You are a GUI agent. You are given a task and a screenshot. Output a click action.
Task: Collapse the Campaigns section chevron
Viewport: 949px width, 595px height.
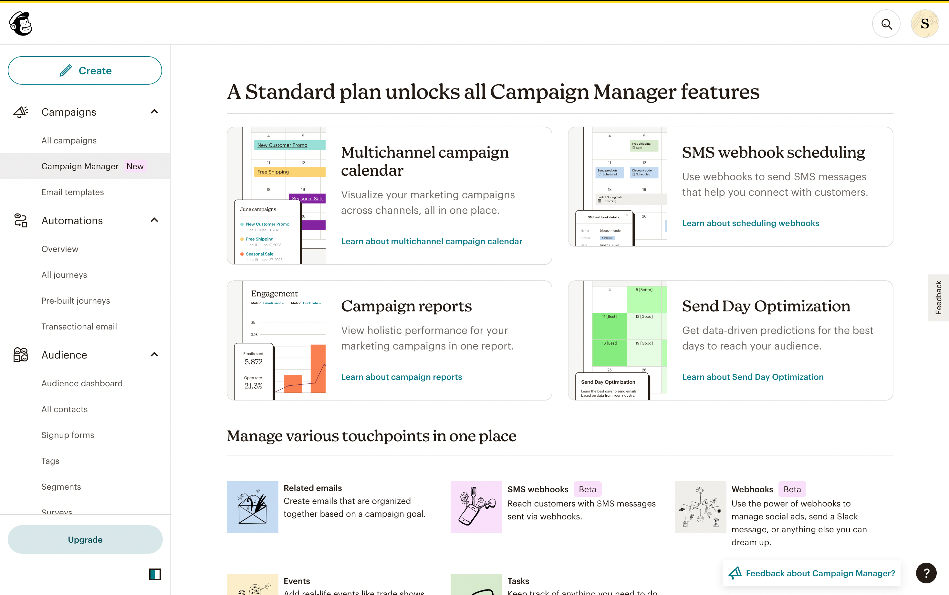click(154, 112)
